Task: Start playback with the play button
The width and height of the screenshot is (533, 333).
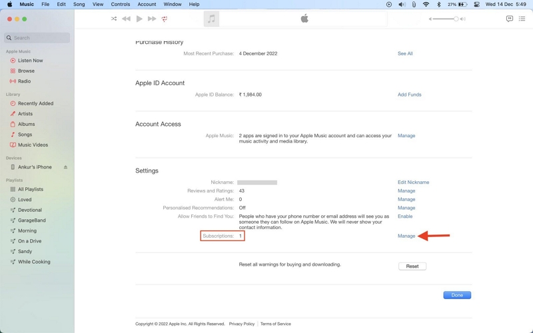Action: (x=139, y=19)
